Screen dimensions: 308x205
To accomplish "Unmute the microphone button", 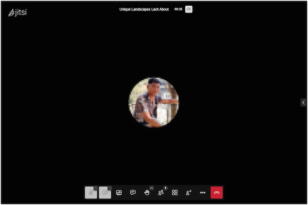I will 91,193.
